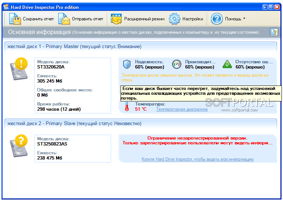This screenshot has height=201, width=283.
Task: Click the Advanced mode window icon
Action: click(116, 19)
